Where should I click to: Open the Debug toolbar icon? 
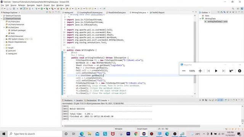37,9
